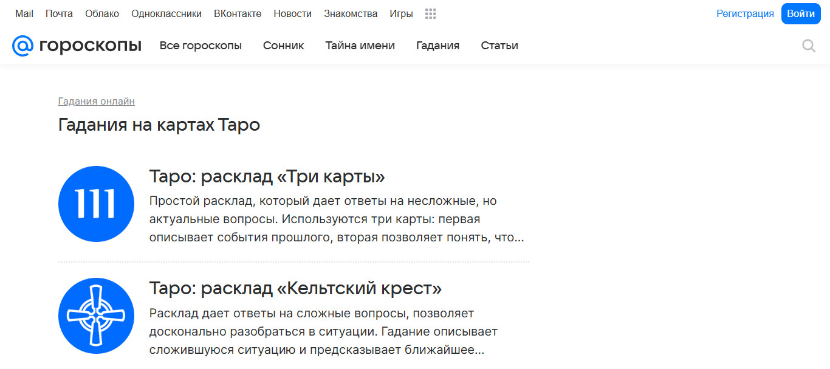This screenshot has width=830, height=369.
Task: Open the Тайна имени section
Action: tap(360, 46)
